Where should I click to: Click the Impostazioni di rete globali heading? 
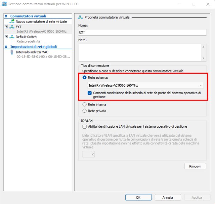[x=33, y=47]
